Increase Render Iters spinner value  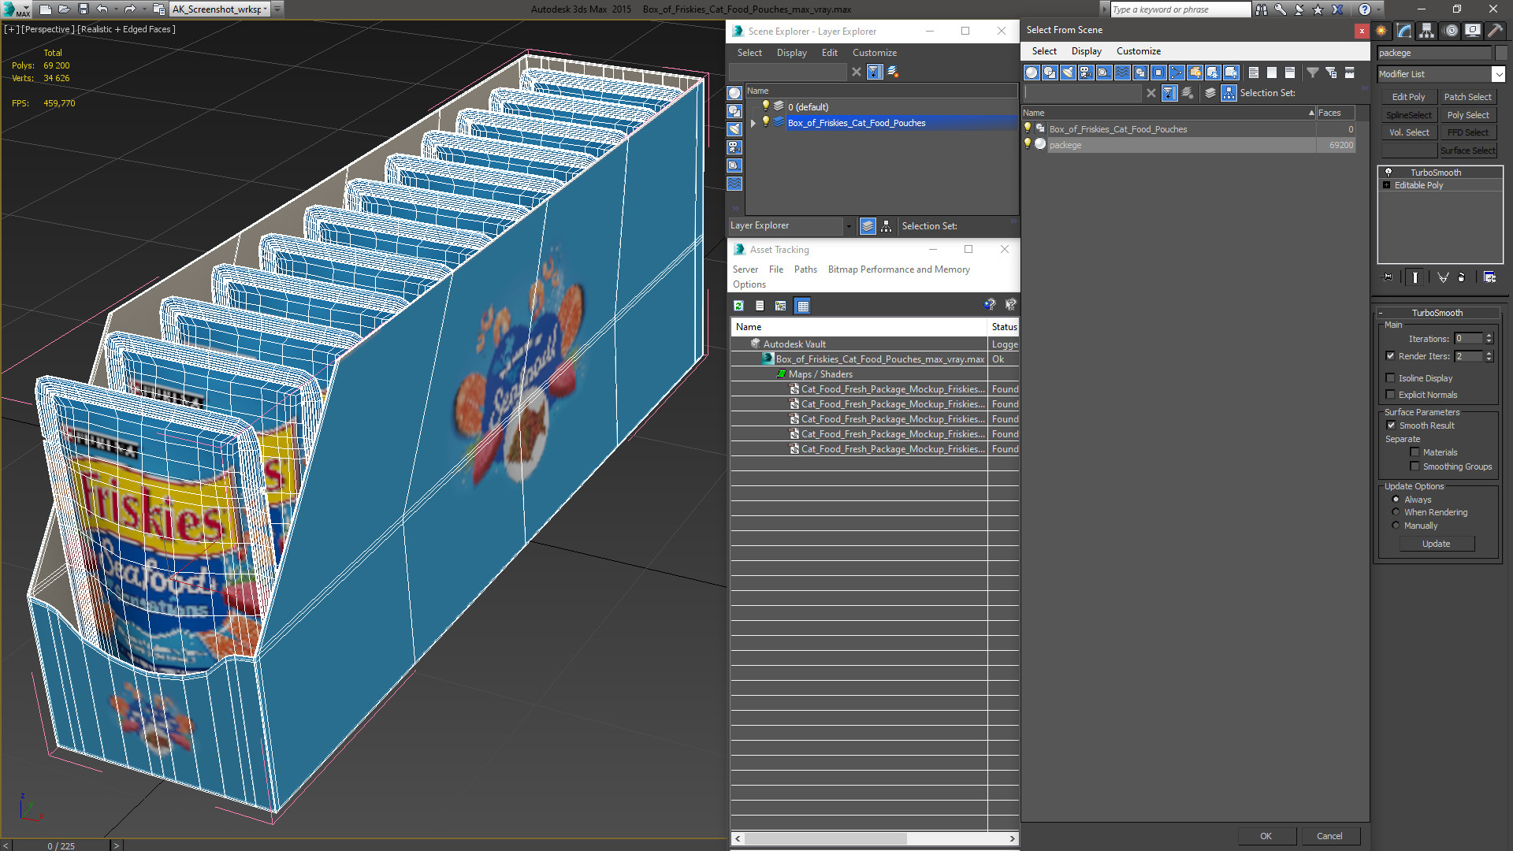pyautogui.click(x=1489, y=353)
